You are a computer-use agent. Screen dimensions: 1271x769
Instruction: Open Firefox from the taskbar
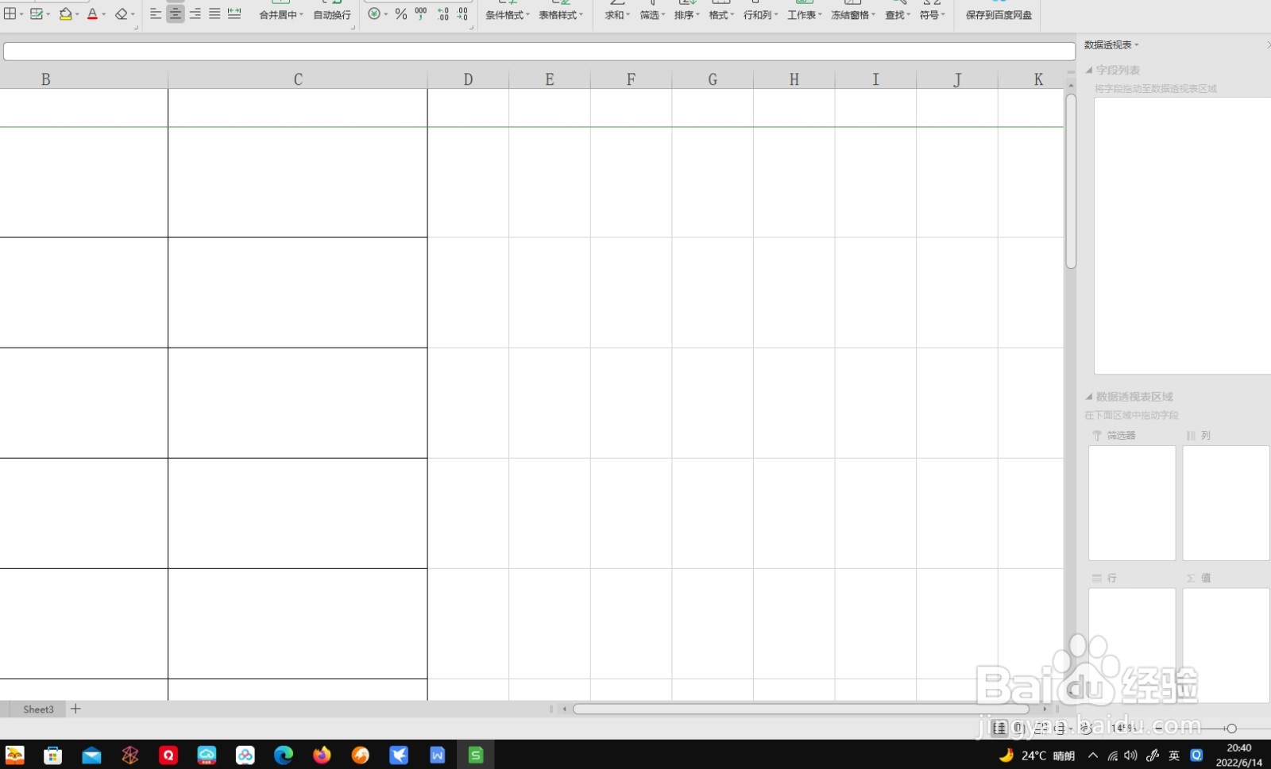click(x=322, y=755)
